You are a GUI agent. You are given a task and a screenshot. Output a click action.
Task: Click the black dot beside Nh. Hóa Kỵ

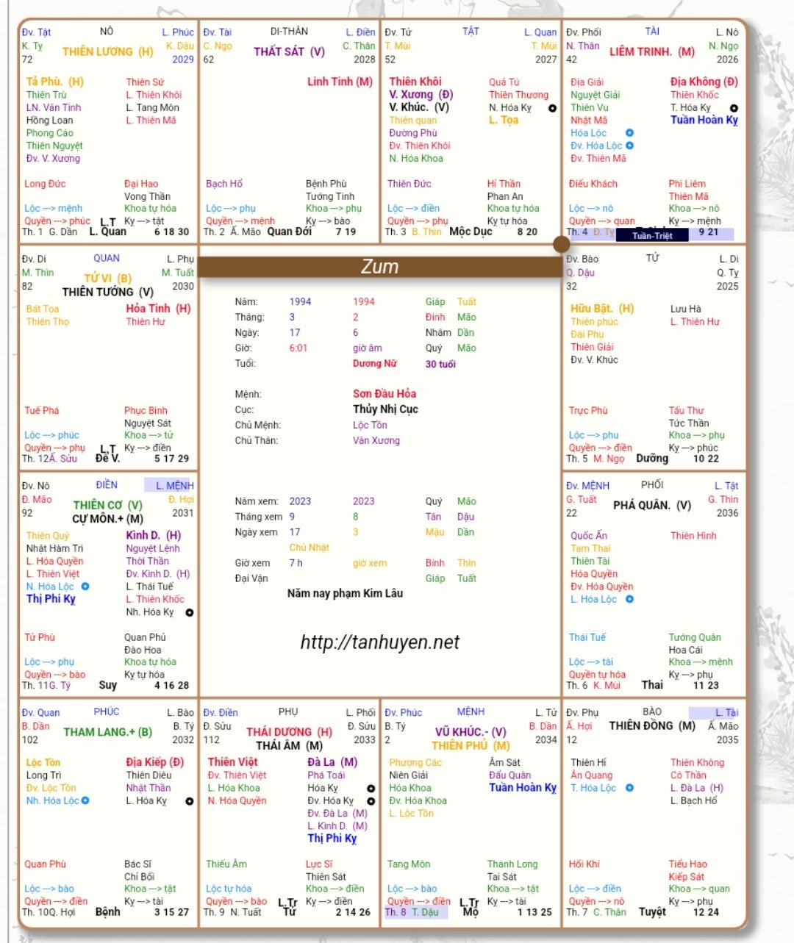(189, 612)
